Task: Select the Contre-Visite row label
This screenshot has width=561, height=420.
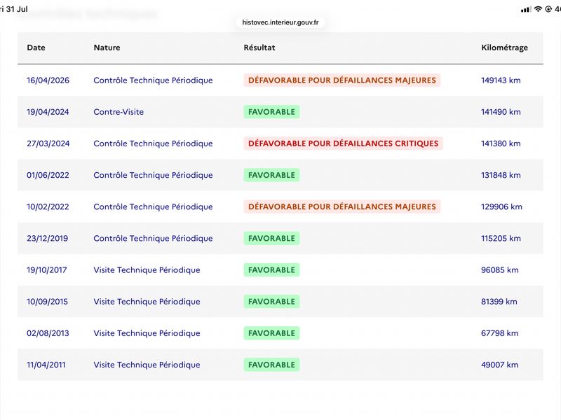Action: click(119, 112)
